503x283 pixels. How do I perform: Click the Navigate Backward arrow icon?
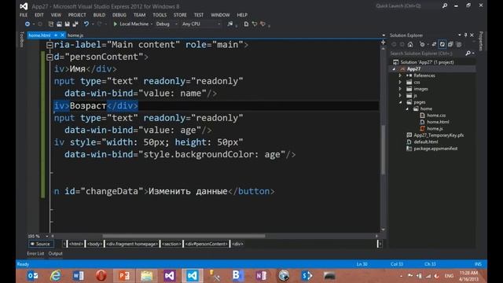pos(28,24)
